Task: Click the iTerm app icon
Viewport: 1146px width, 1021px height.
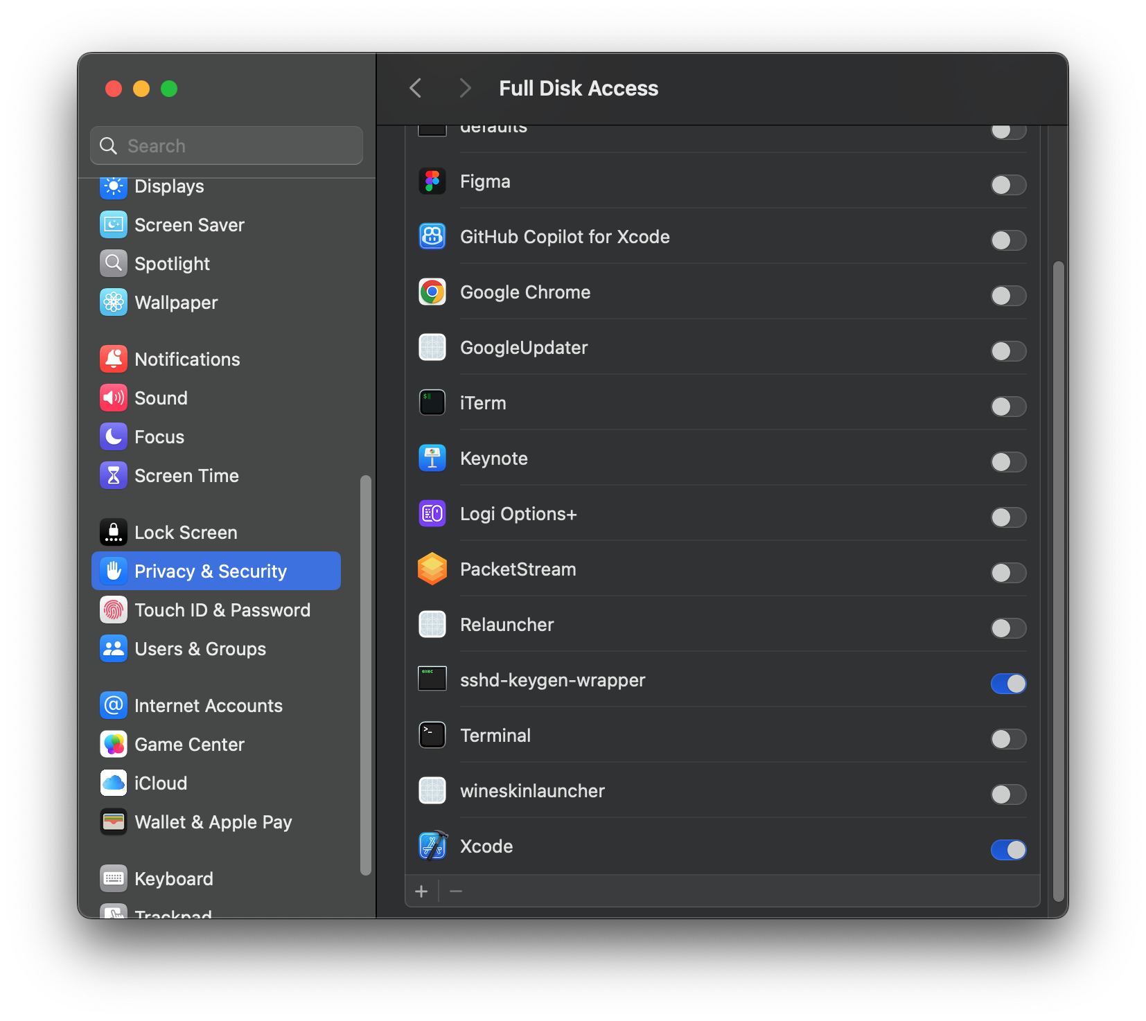Action: [432, 403]
